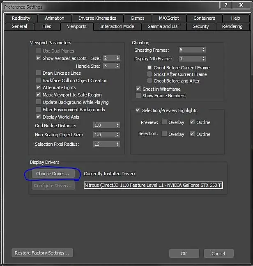253x266 pixels.
Task: Click the Ghosting Frames value field
Action: tap(190, 50)
